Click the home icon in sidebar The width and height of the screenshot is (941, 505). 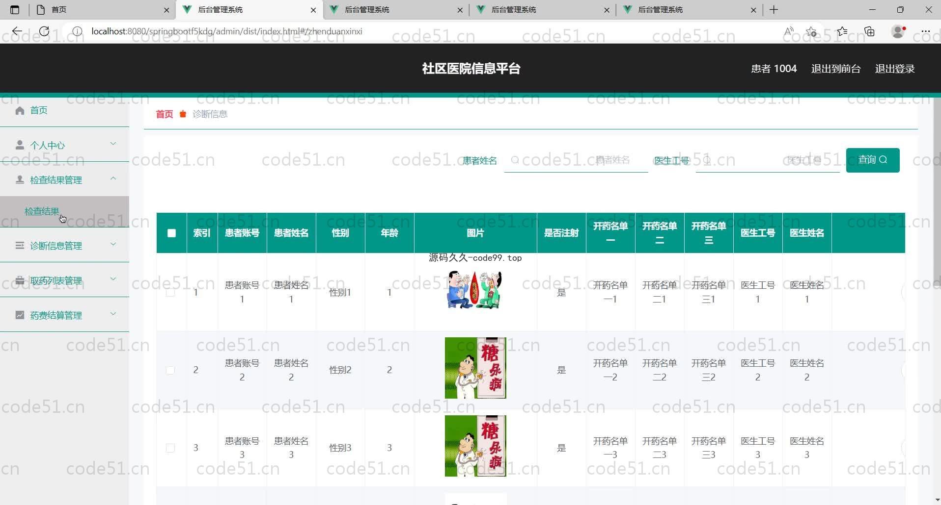pyautogui.click(x=20, y=110)
